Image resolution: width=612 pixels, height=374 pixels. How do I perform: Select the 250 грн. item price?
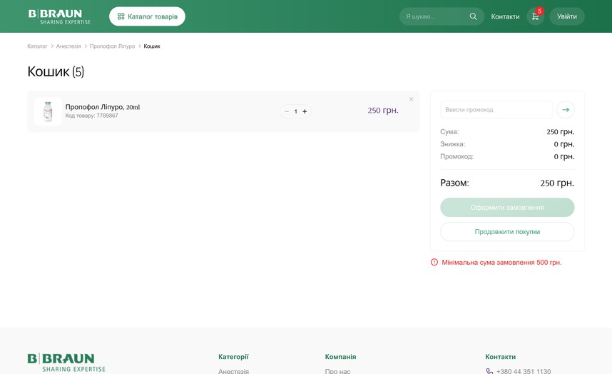[383, 111]
